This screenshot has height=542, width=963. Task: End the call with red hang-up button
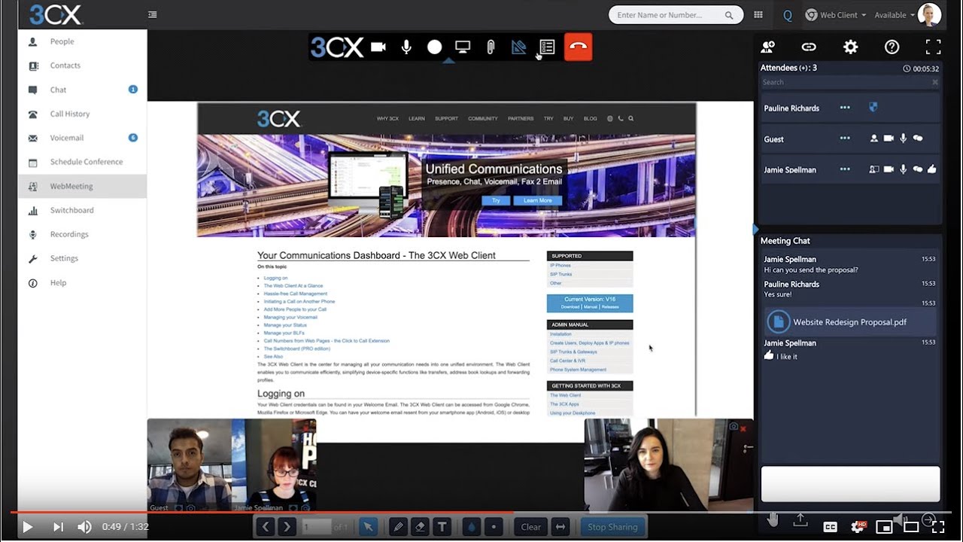578,47
